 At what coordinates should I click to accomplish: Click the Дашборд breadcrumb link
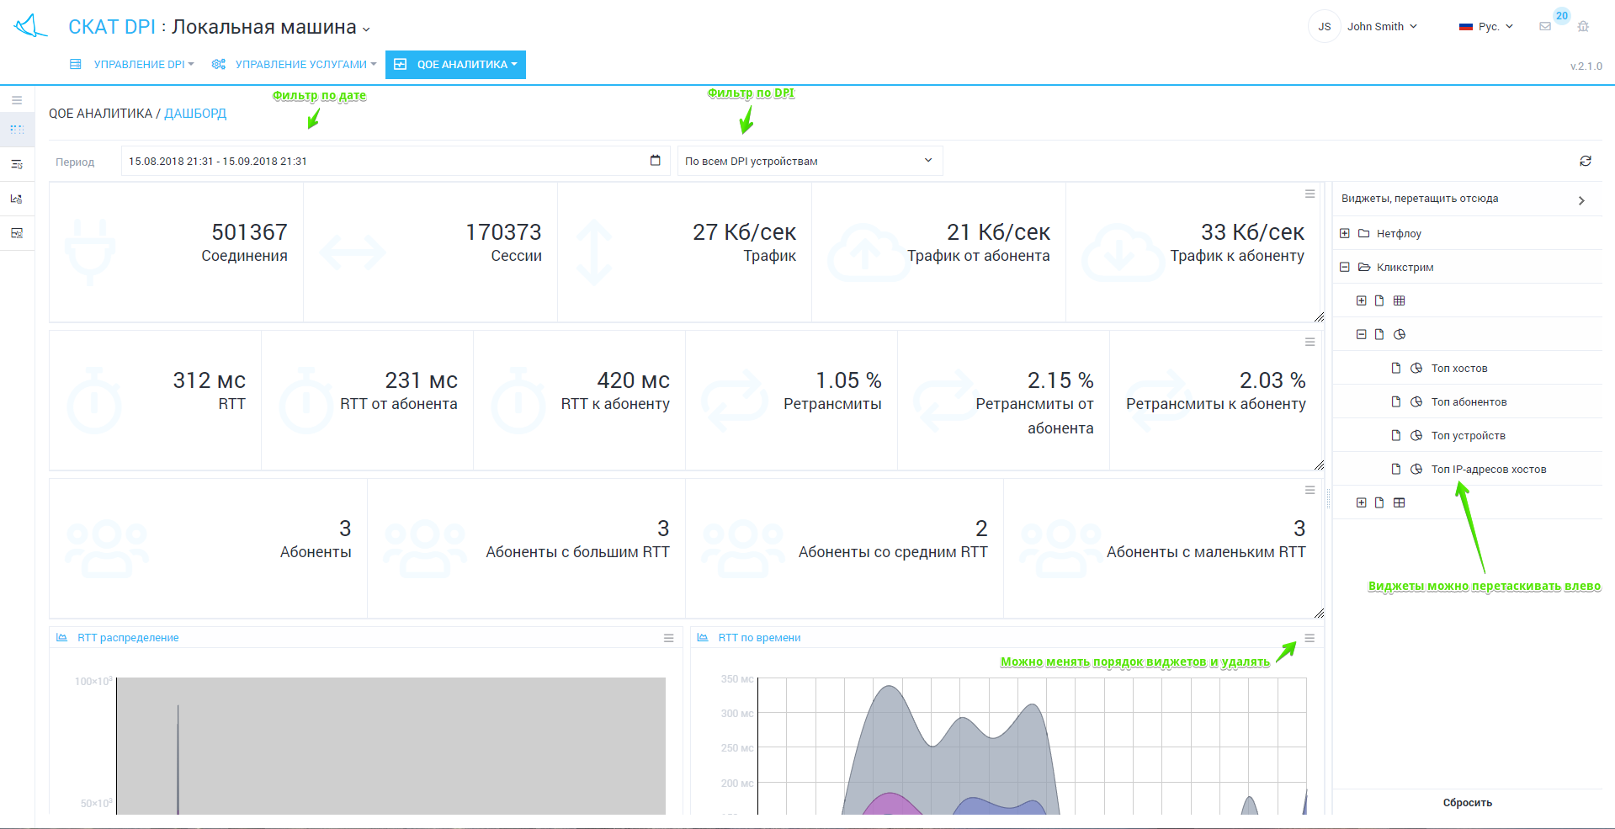click(x=195, y=114)
